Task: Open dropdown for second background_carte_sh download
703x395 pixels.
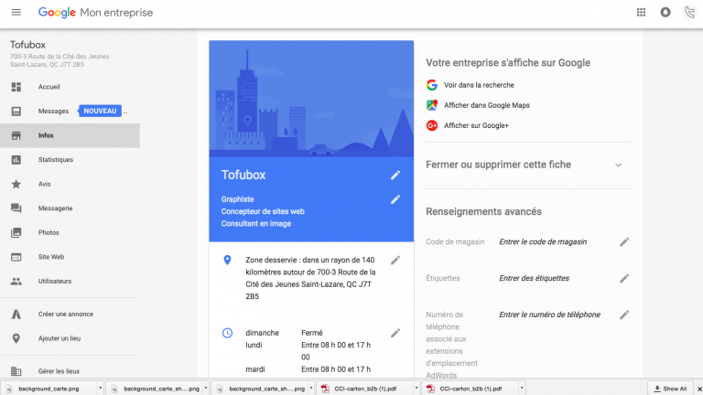Action: (x=206, y=389)
